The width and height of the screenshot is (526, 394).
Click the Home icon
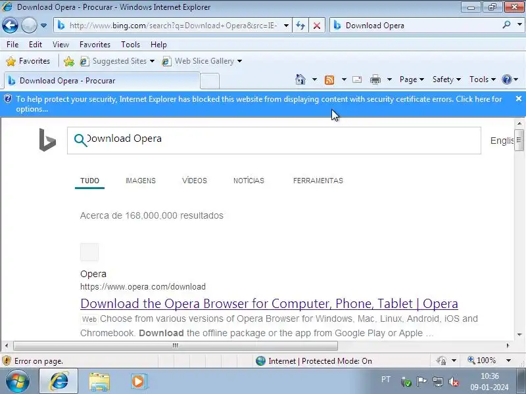pyautogui.click(x=300, y=79)
